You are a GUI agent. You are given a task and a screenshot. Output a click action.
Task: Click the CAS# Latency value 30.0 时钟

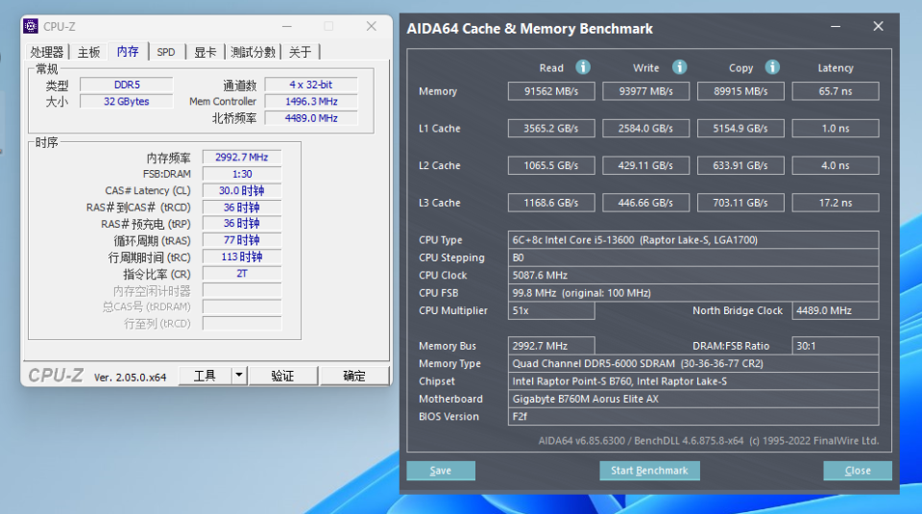click(x=242, y=190)
